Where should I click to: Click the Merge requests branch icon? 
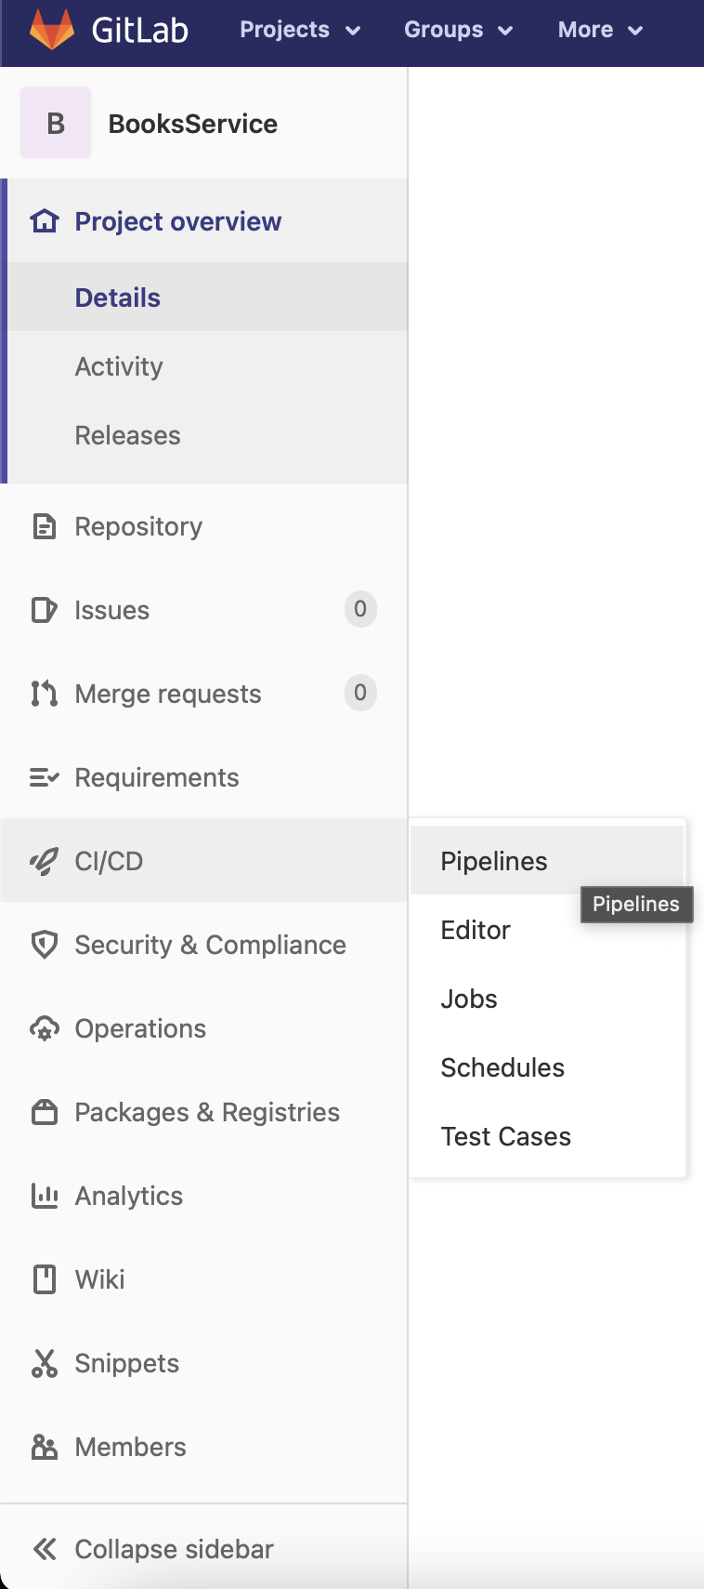tap(44, 694)
